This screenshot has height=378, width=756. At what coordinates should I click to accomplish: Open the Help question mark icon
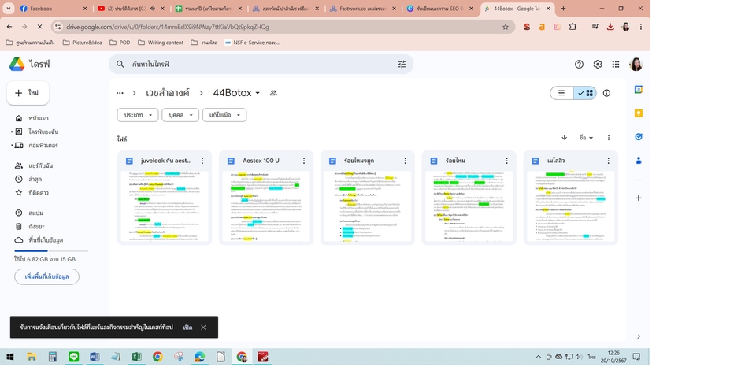(579, 64)
